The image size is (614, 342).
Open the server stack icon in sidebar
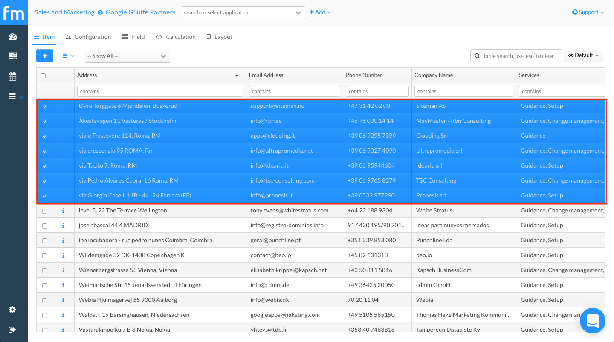[x=12, y=56]
